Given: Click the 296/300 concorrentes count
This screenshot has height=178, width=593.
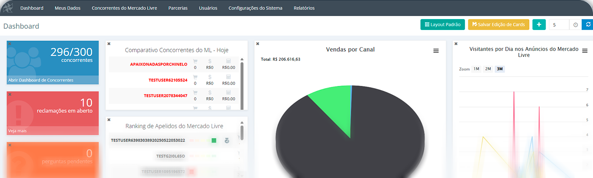Looking at the screenshot, I should (71, 52).
